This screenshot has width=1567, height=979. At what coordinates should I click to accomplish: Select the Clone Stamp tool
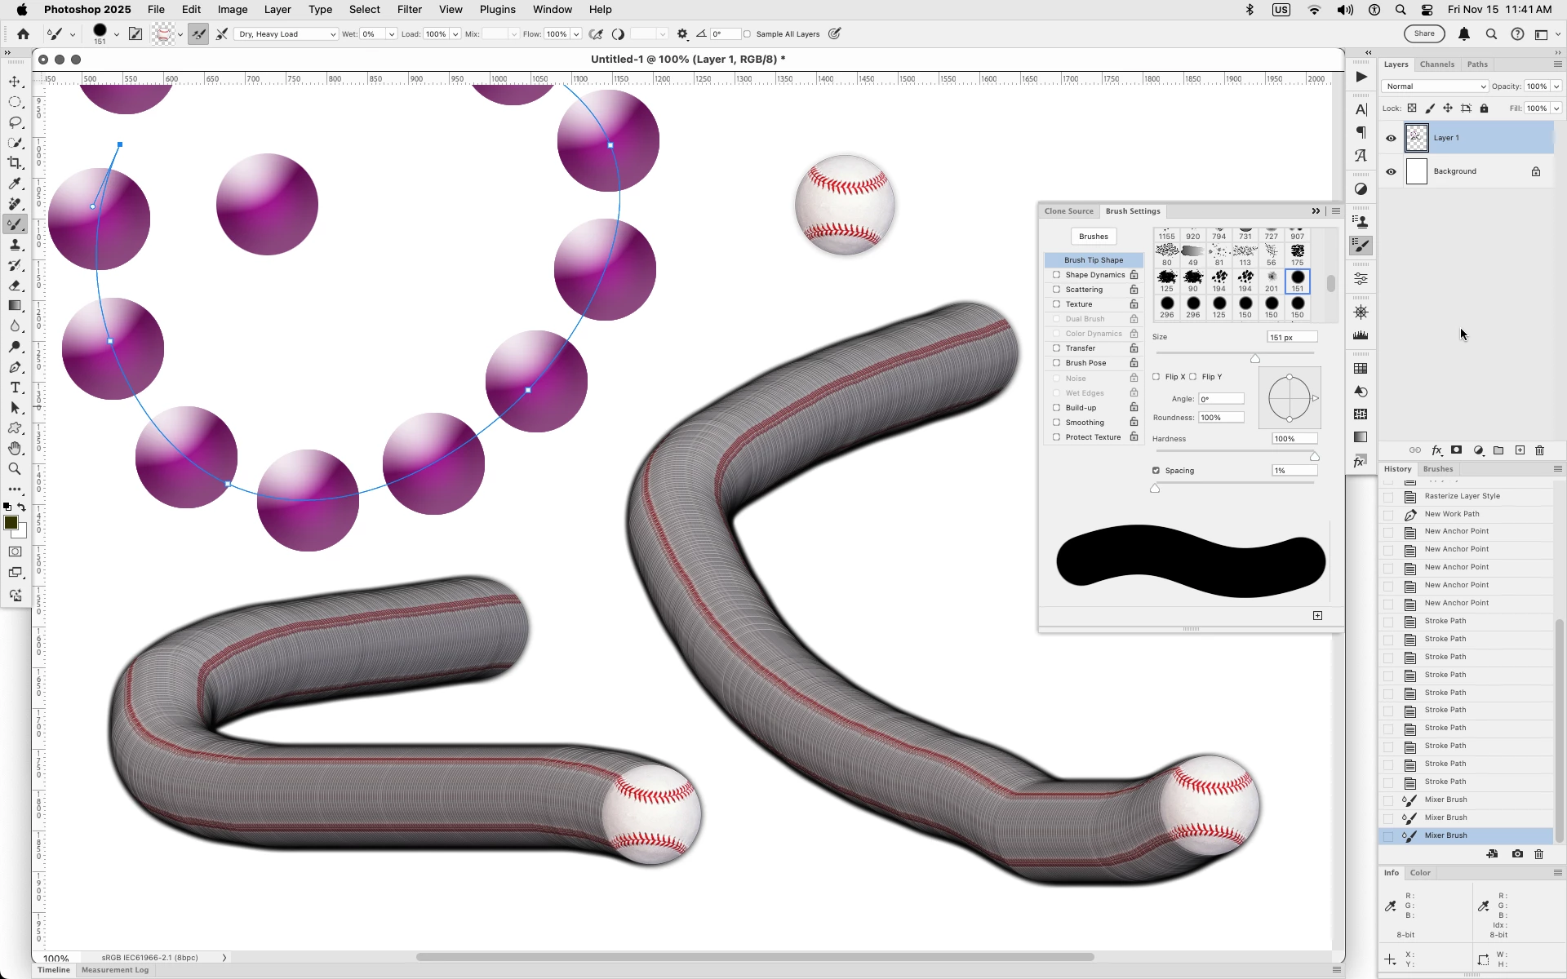tap(15, 245)
